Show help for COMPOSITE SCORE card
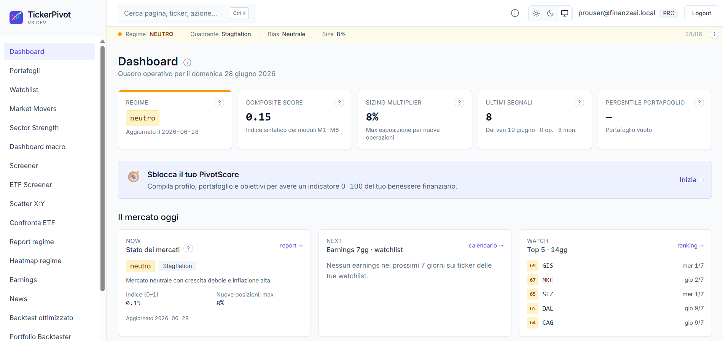The width and height of the screenshot is (723, 341). coord(339,102)
